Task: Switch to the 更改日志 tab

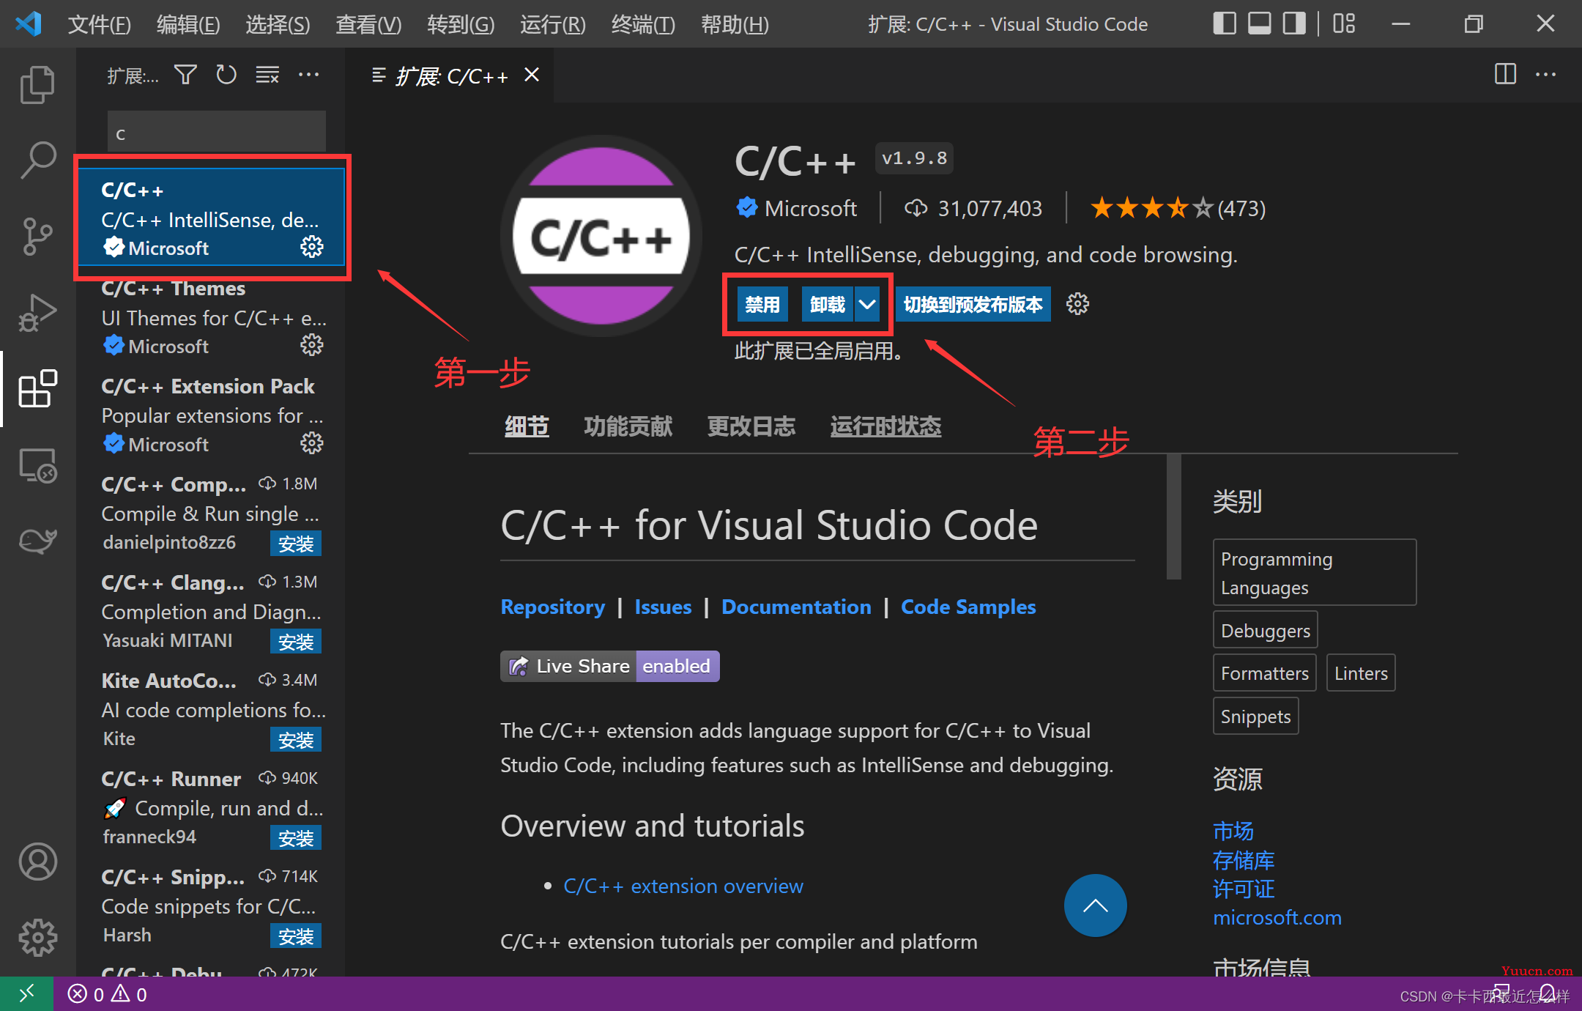Action: tap(751, 426)
